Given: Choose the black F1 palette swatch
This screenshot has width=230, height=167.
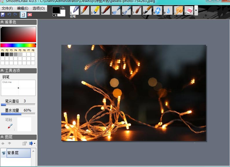Looking at the screenshot, I should tap(3, 54).
